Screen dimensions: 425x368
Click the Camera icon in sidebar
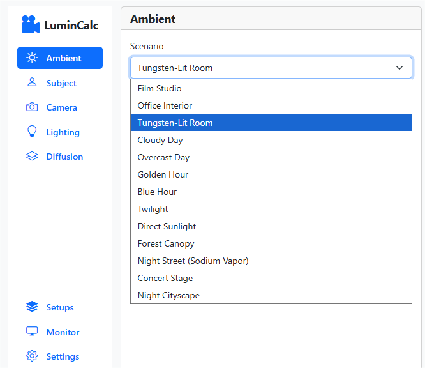coord(32,107)
